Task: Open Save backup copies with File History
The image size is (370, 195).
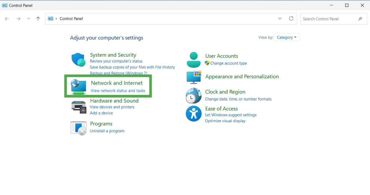Action: 132,67
